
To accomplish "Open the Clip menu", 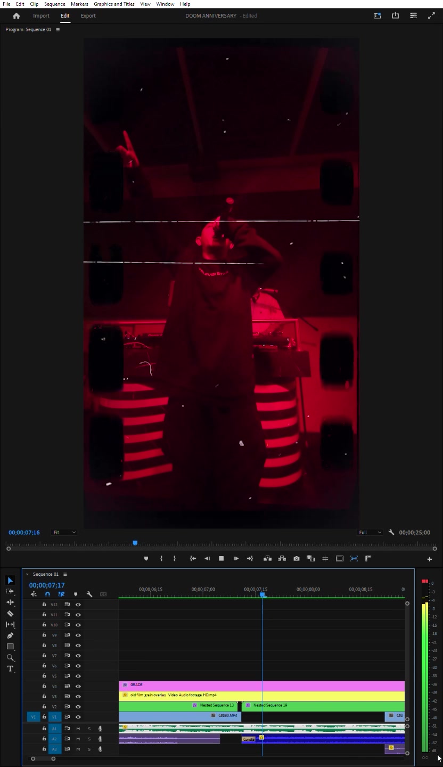I will pyautogui.click(x=34, y=4).
